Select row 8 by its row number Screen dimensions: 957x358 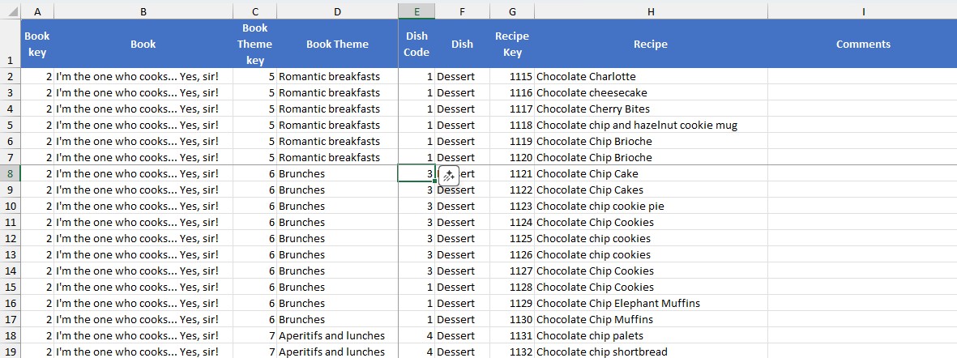pyautogui.click(x=10, y=173)
